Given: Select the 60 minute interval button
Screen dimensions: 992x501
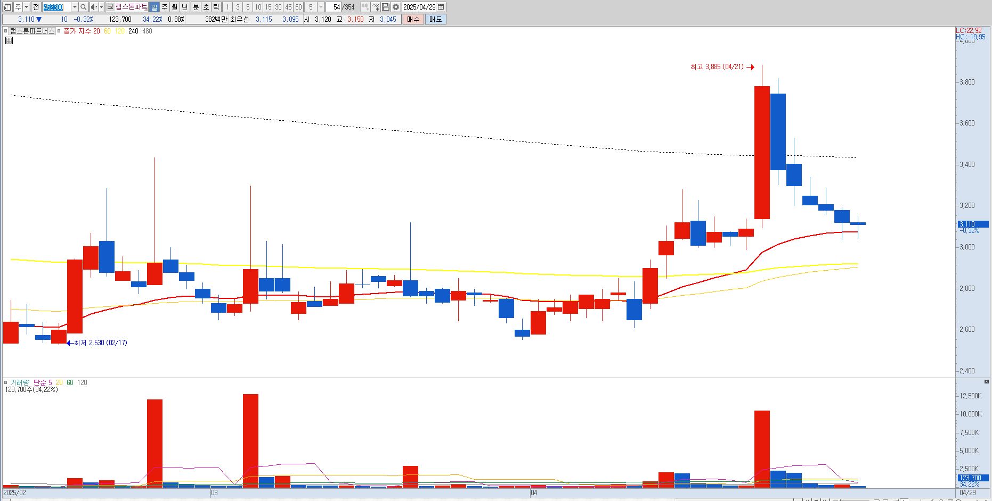Looking at the screenshot, I should pyautogui.click(x=298, y=7).
